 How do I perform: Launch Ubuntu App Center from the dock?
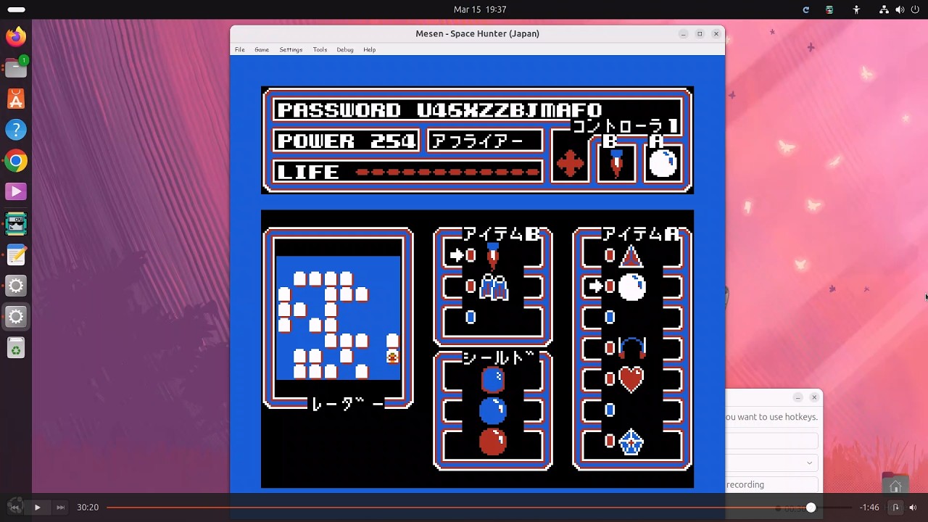pyautogui.click(x=16, y=99)
